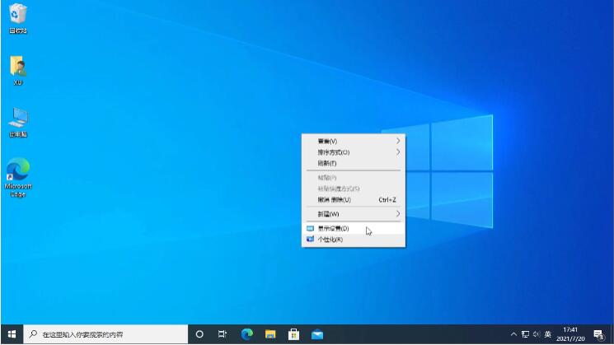The width and height of the screenshot is (614, 345).
Task: Open Microsoft Store from the taskbar
Action: click(293, 334)
